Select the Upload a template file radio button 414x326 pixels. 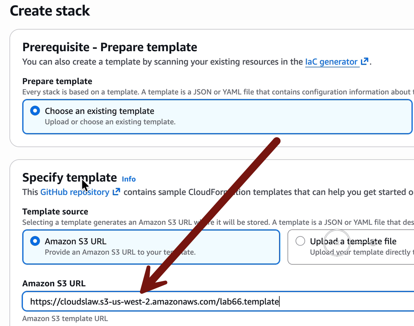(300, 241)
